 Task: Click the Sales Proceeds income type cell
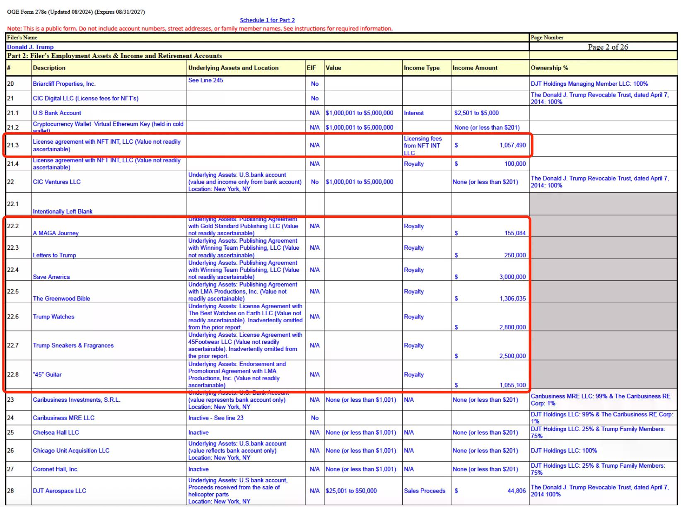coord(425,491)
